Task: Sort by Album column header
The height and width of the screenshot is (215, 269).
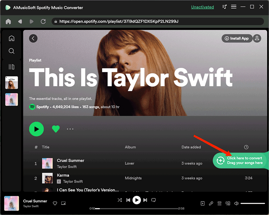Action: pyautogui.click(x=130, y=147)
